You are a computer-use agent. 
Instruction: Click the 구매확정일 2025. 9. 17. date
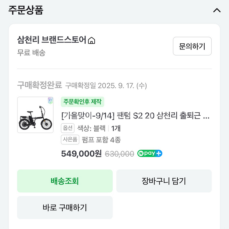[x=106, y=85]
